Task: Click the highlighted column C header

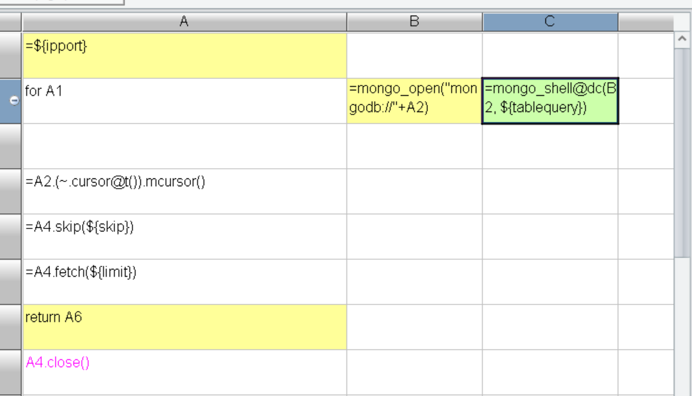Action: 550,22
